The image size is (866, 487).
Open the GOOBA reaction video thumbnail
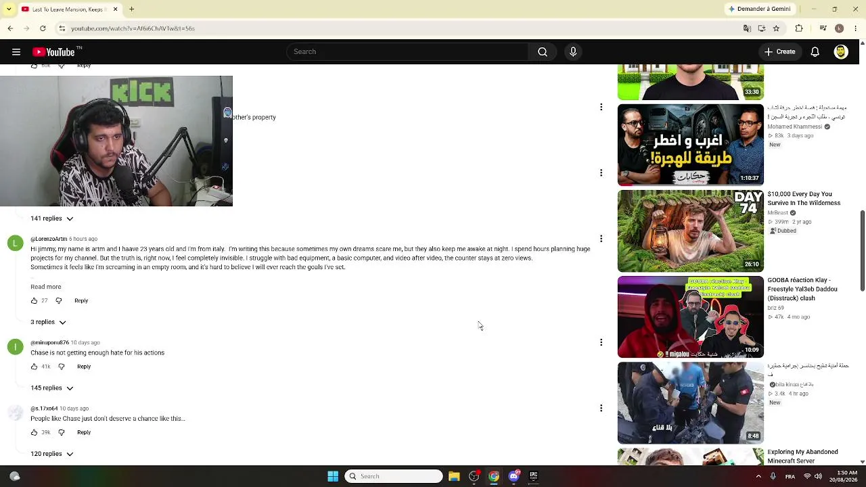click(x=691, y=317)
